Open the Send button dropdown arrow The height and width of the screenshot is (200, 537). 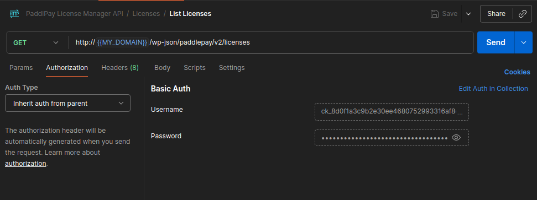point(523,42)
